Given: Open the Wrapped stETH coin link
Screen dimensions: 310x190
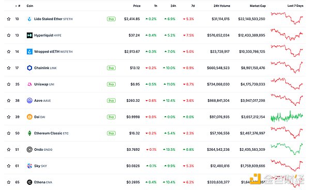Looking at the screenshot, I should (53, 52).
